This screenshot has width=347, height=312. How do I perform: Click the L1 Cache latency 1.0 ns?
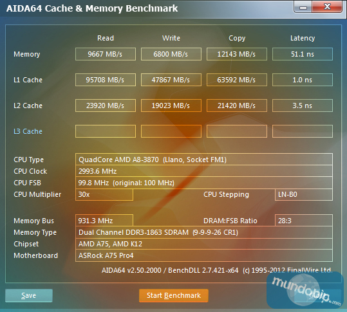pyautogui.click(x=303, y=80)
